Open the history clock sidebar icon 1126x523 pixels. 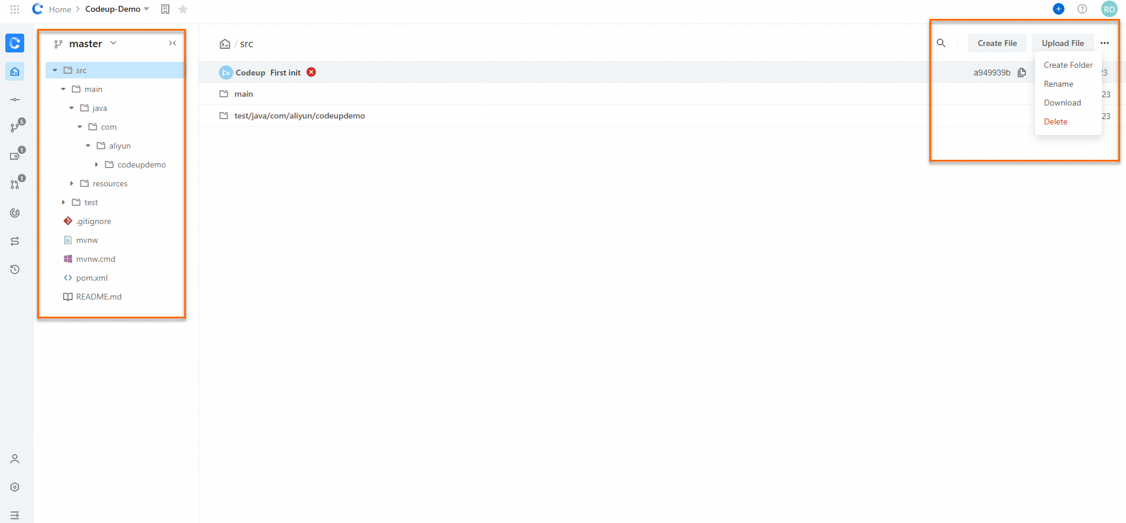click(x=15, y=269)
